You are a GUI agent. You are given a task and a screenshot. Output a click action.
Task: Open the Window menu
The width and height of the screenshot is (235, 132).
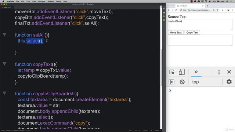[x=51, y=1]
